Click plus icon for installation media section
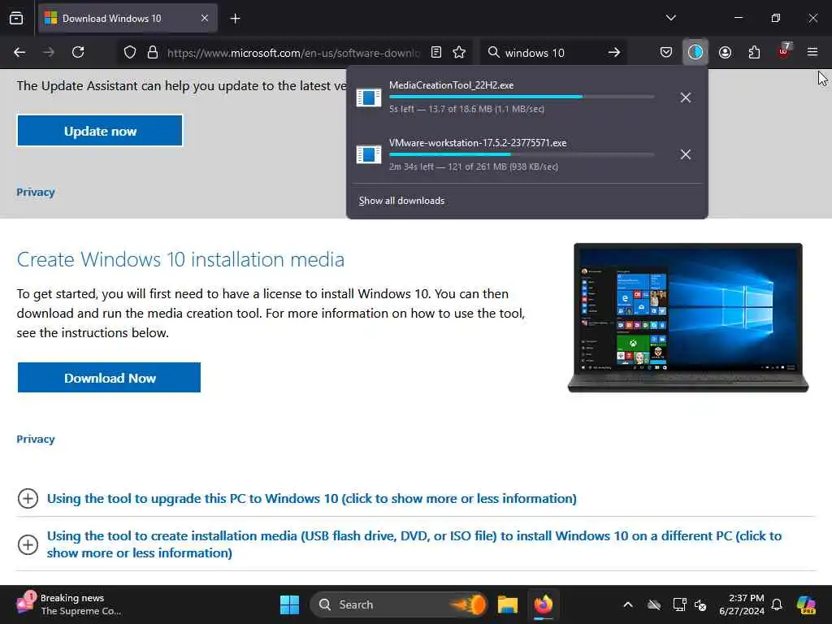The height and width of the screenshot is (624, 832). point(28,544)
